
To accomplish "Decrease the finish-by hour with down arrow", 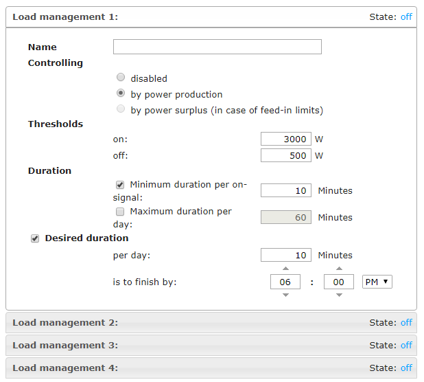I will tap(286, 295).
